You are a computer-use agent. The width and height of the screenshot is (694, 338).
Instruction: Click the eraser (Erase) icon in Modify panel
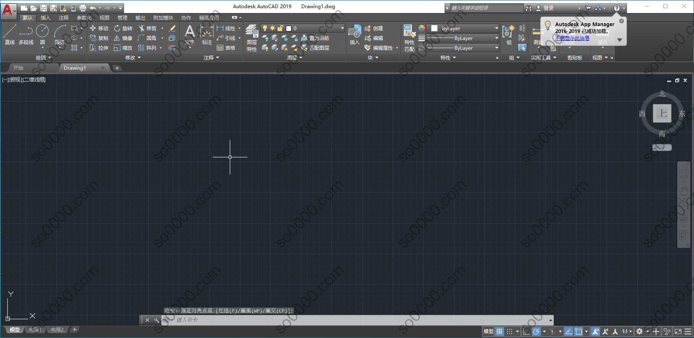172,28
